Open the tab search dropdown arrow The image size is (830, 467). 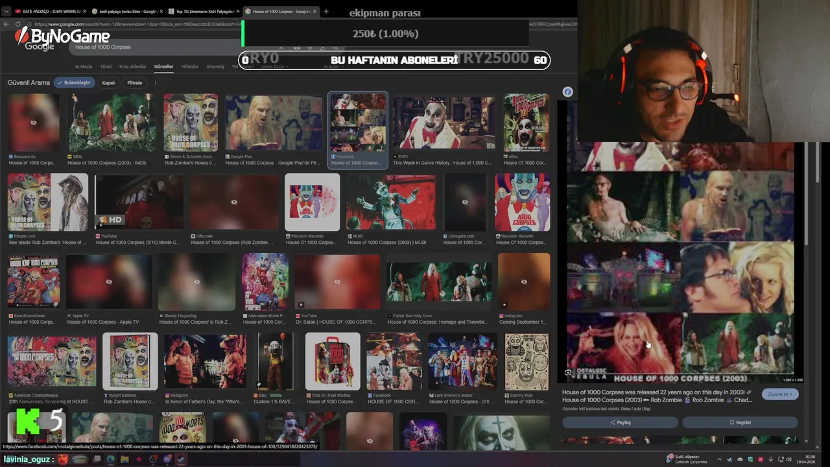pyautogui.click(x=6, y=11)
